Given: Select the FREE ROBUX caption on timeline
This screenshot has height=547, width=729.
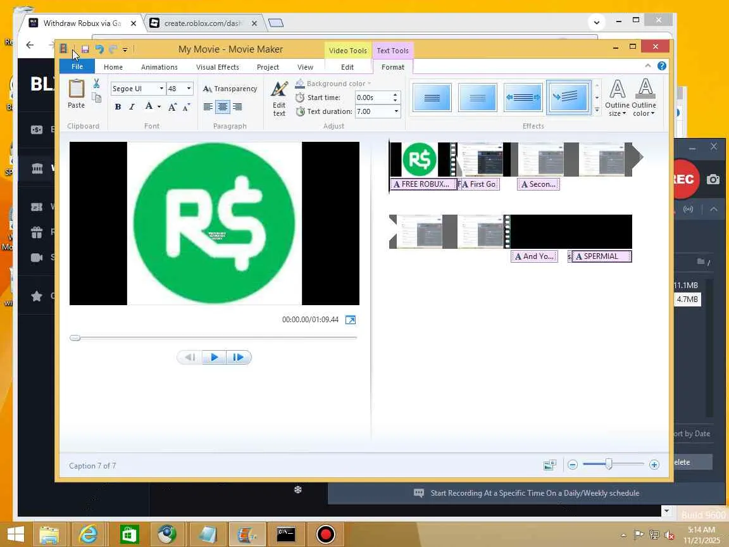Looking at the screenshot, I should pos(422,184).
